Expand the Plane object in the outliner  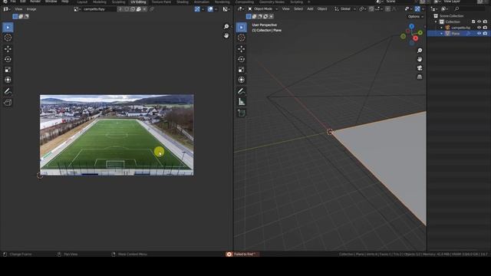pos(442,34)
